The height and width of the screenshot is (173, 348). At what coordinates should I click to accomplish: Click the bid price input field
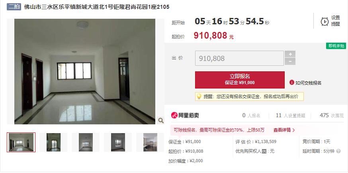click(239, 58)
